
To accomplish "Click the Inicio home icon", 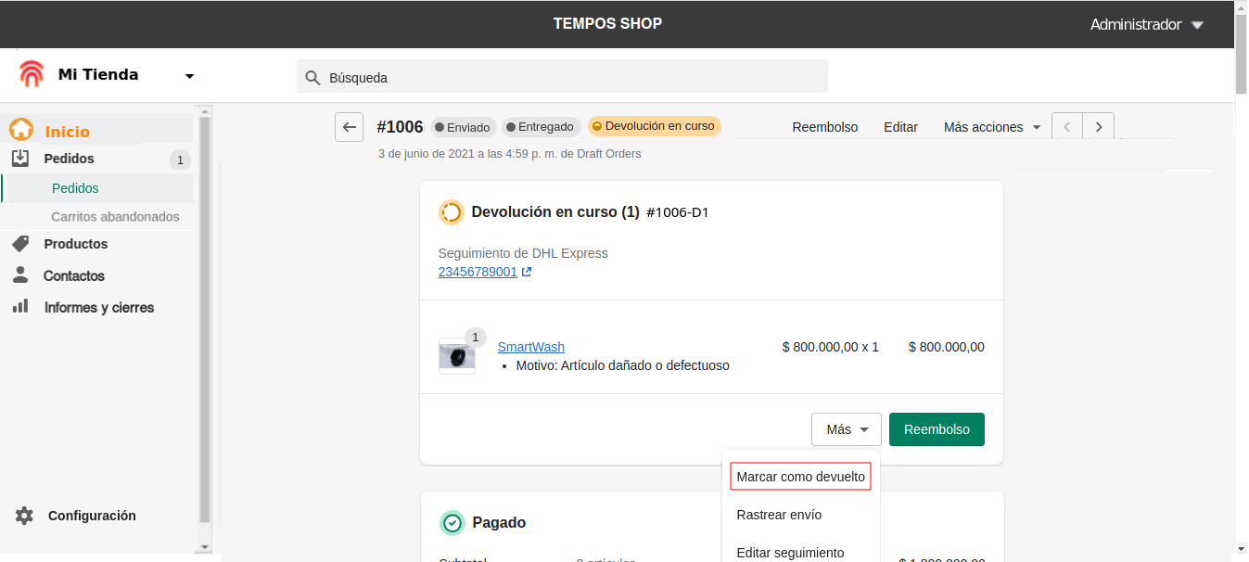I will click(x=21, y=131).
